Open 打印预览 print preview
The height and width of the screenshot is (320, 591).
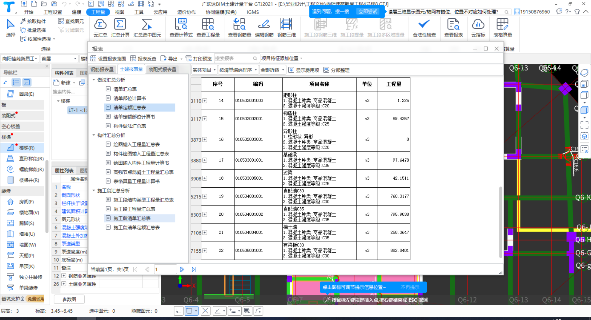point(199,58)
